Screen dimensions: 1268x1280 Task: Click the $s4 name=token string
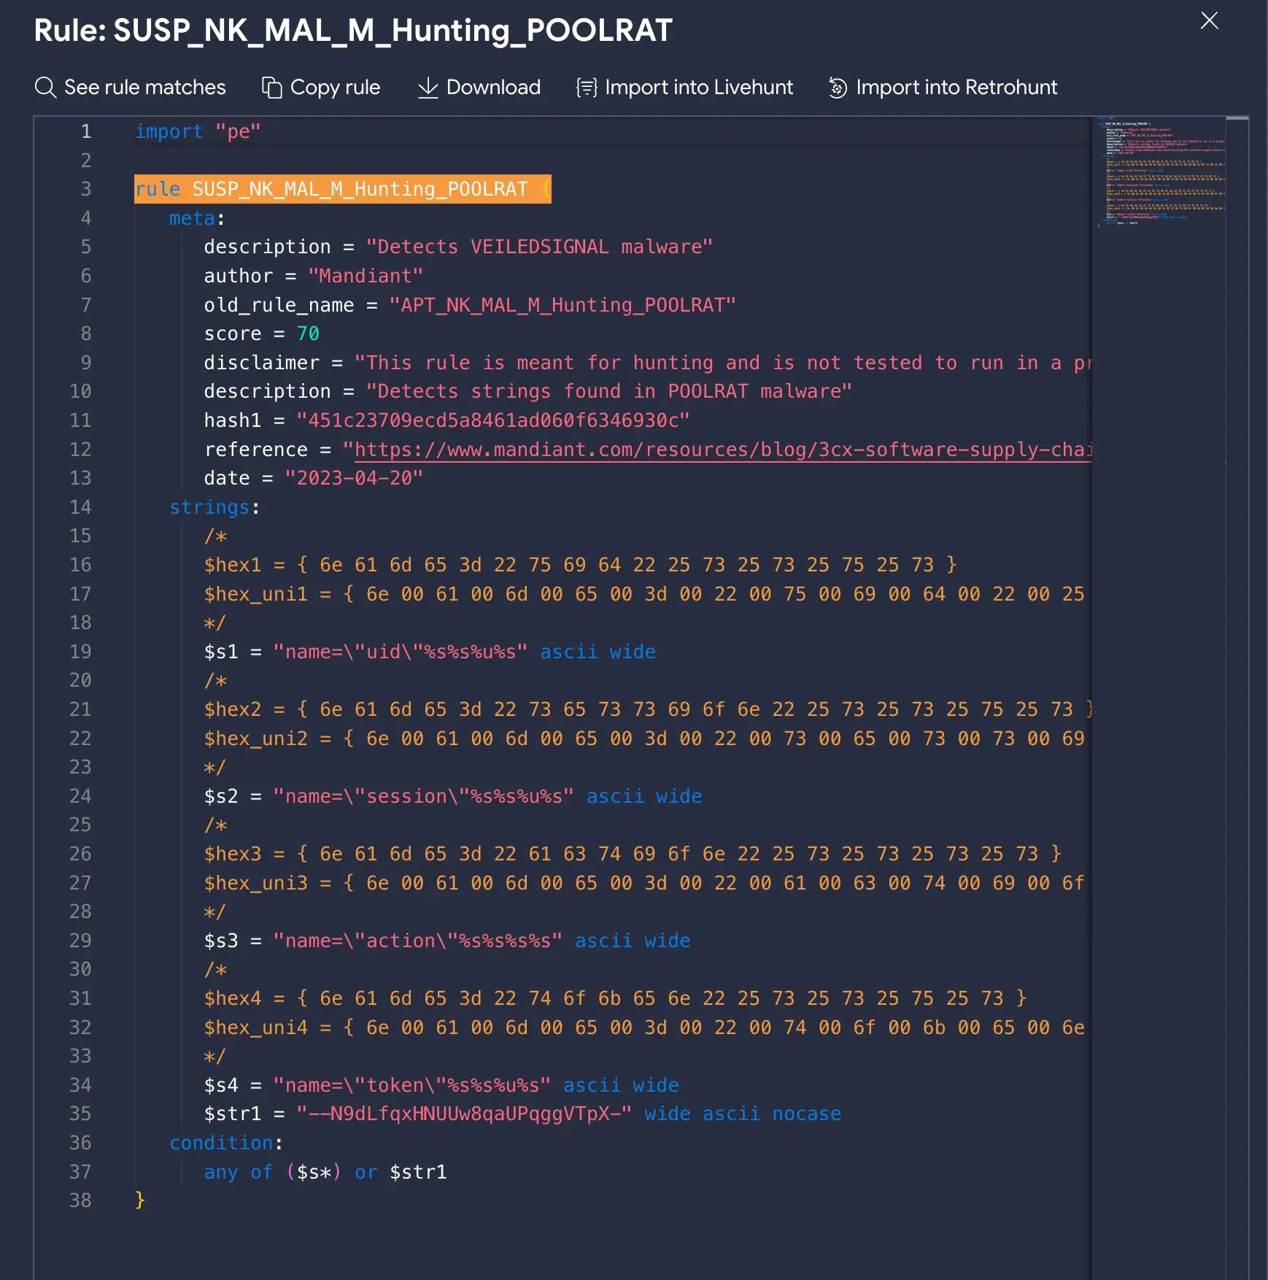point(412,1085)
